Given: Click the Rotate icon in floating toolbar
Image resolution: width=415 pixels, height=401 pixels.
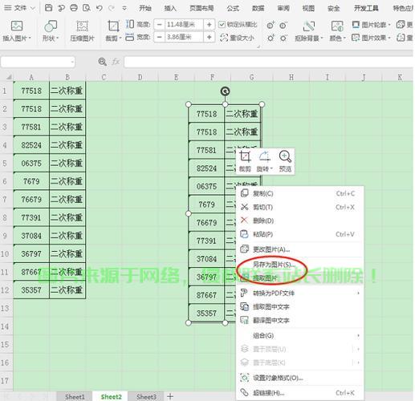Looking at the screenshot, I should (x=265, y=156).
